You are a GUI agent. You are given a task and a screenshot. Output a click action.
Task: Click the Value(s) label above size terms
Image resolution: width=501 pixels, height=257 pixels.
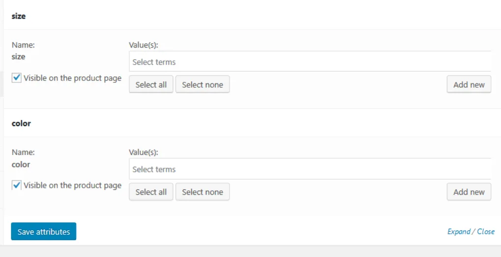point(143,45)
